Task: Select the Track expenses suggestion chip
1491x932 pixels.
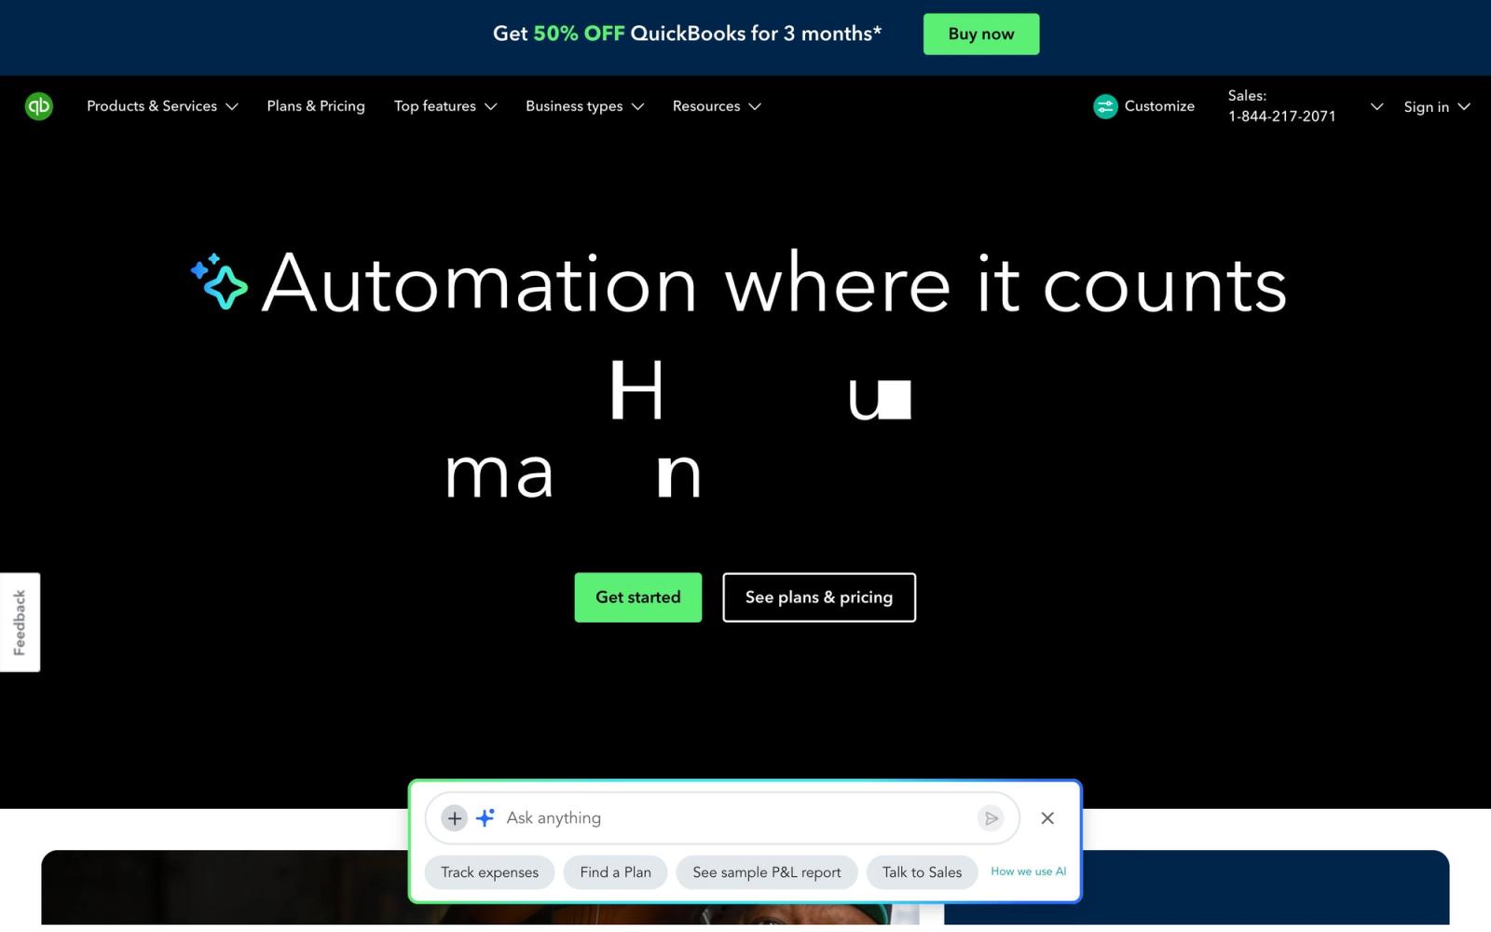Action: coord(489,872)
